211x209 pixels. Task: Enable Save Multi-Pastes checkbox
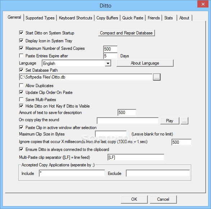21,99
